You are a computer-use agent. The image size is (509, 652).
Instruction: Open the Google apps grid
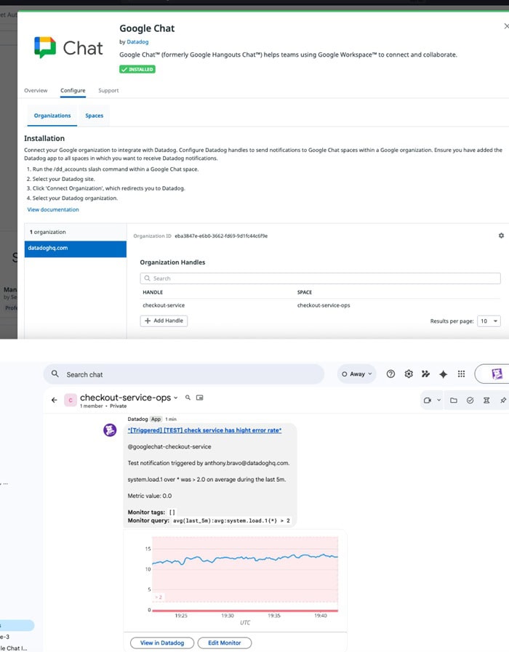[x=461, y=374]
